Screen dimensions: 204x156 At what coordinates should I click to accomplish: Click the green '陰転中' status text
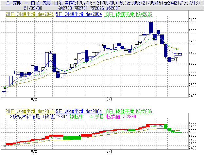(76, 116)
